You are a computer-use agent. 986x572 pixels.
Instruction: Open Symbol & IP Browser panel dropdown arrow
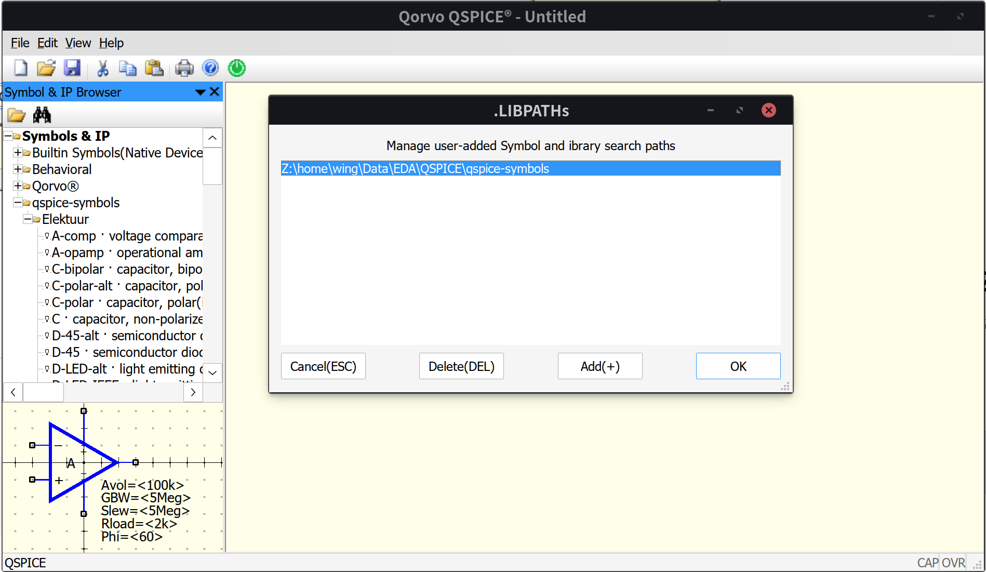(x=200, y=92)
